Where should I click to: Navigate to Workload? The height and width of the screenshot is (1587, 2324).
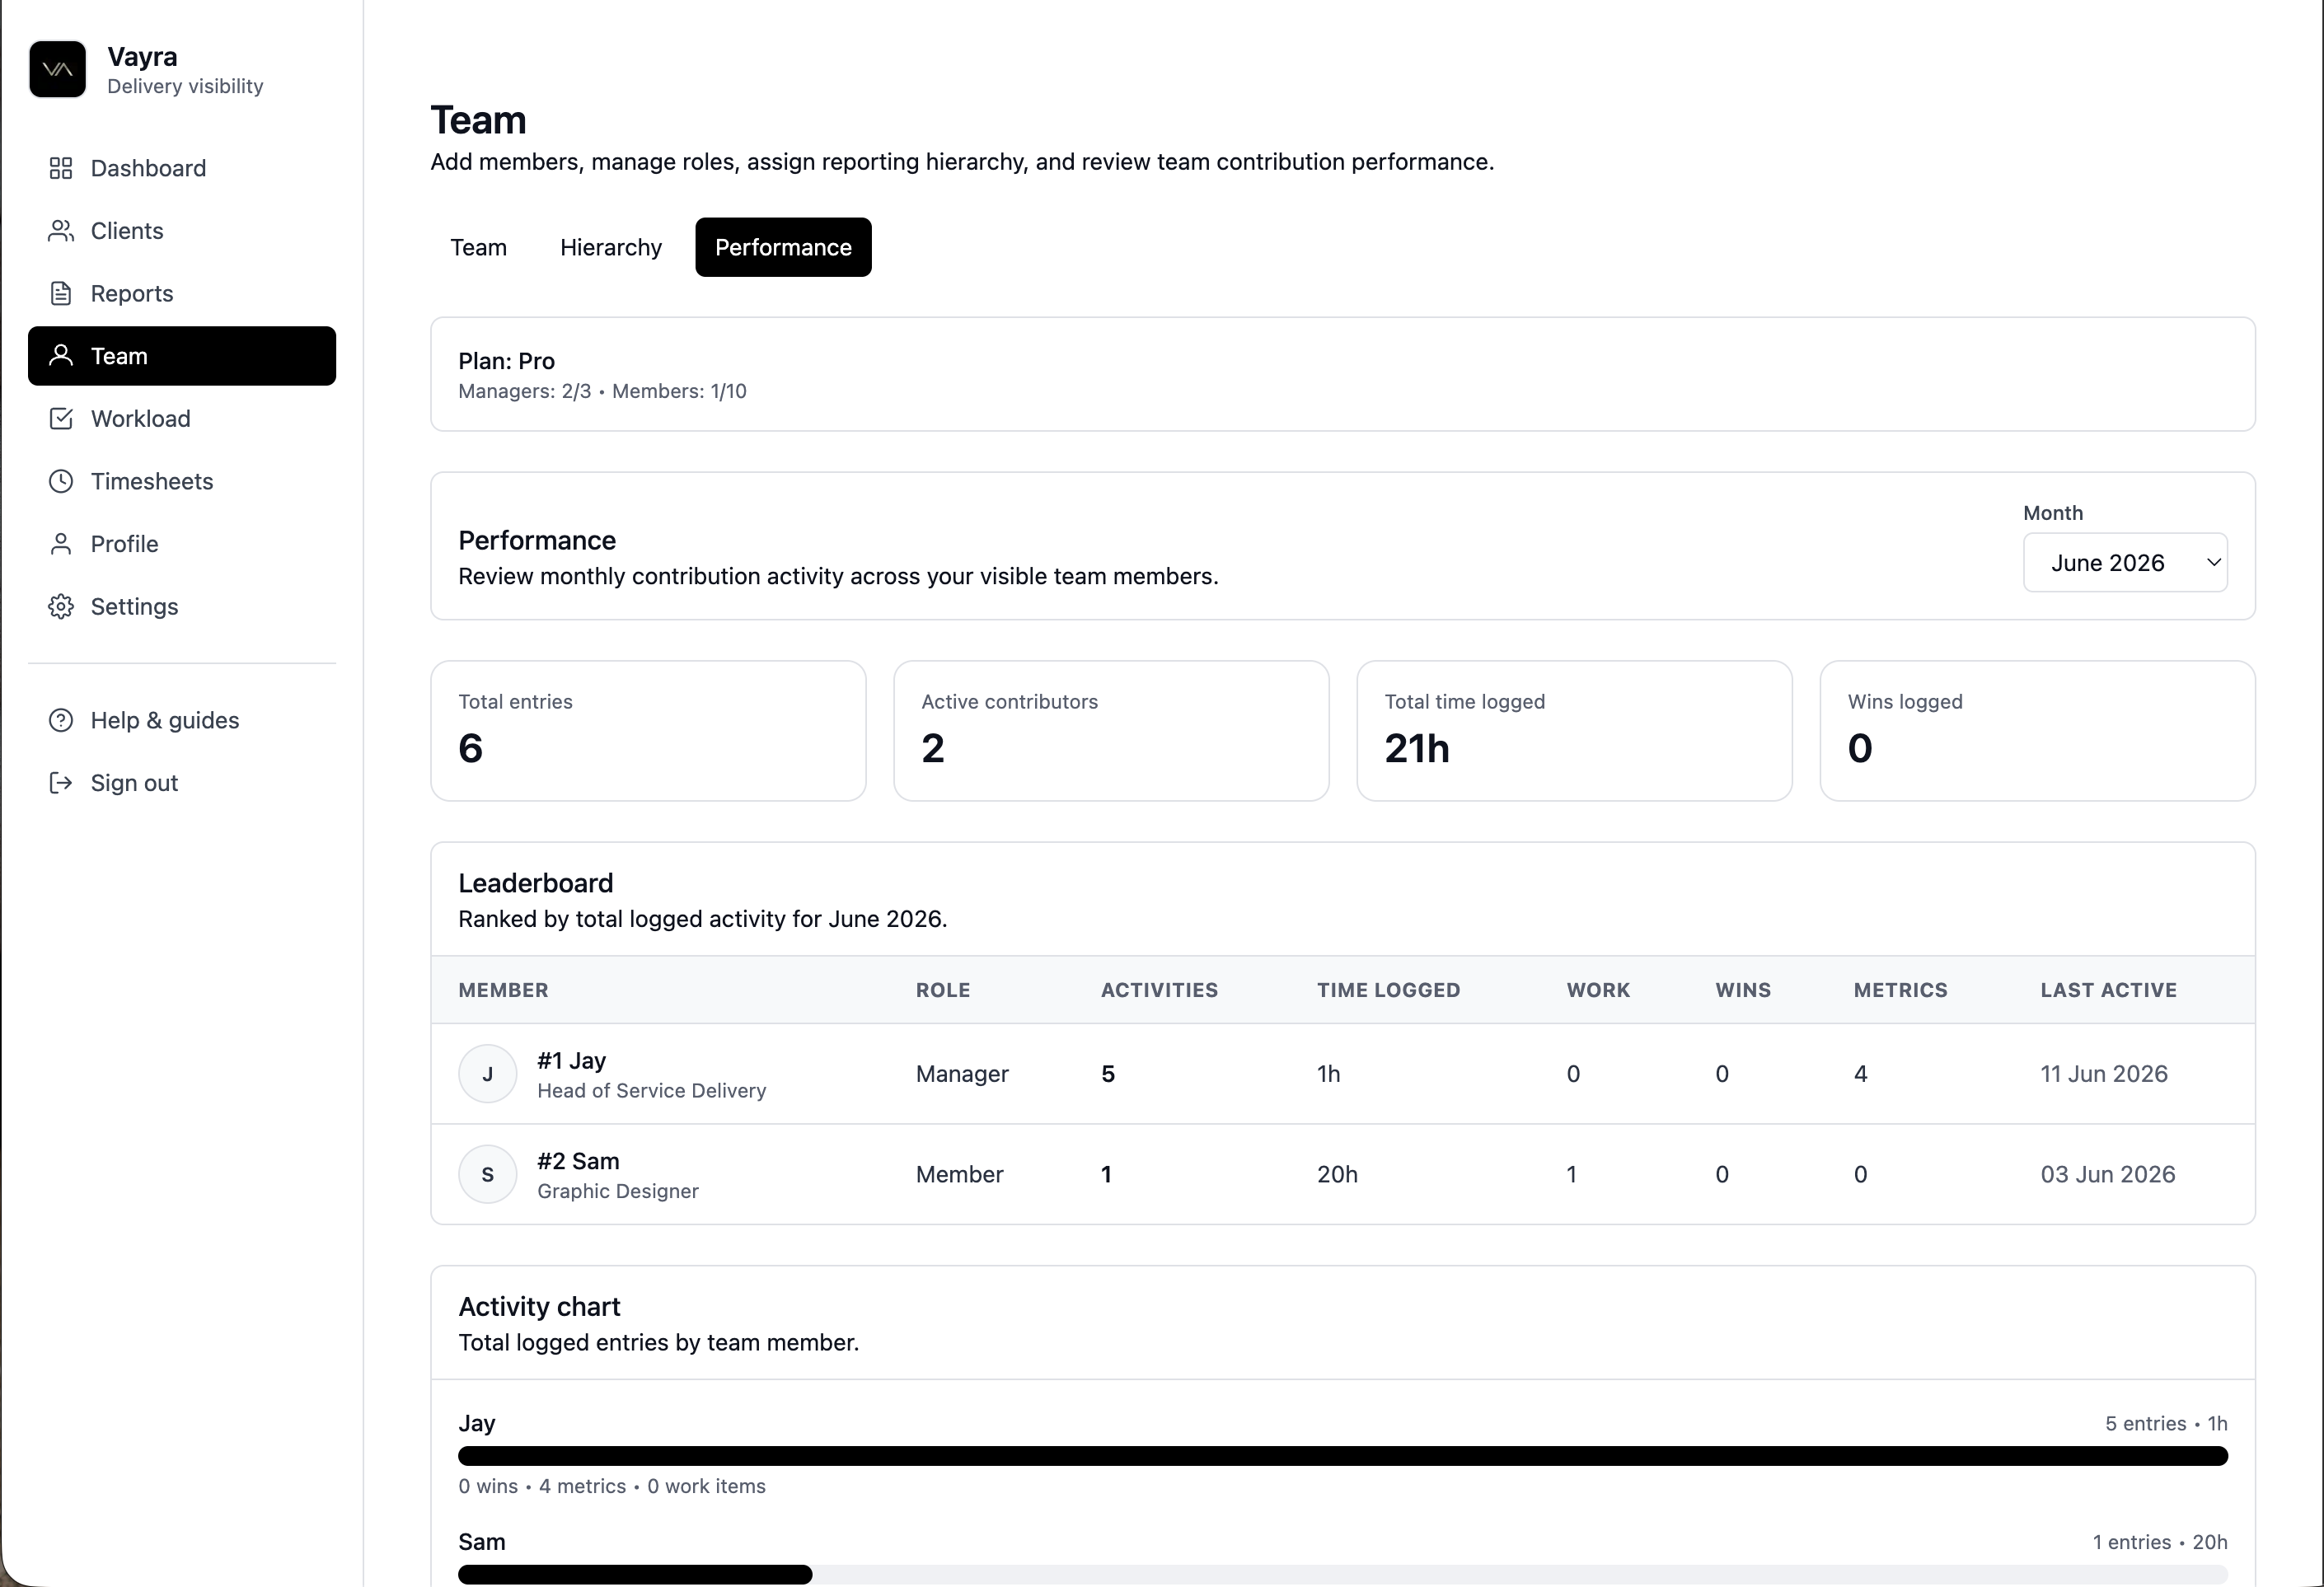click(x=182, y=419)
